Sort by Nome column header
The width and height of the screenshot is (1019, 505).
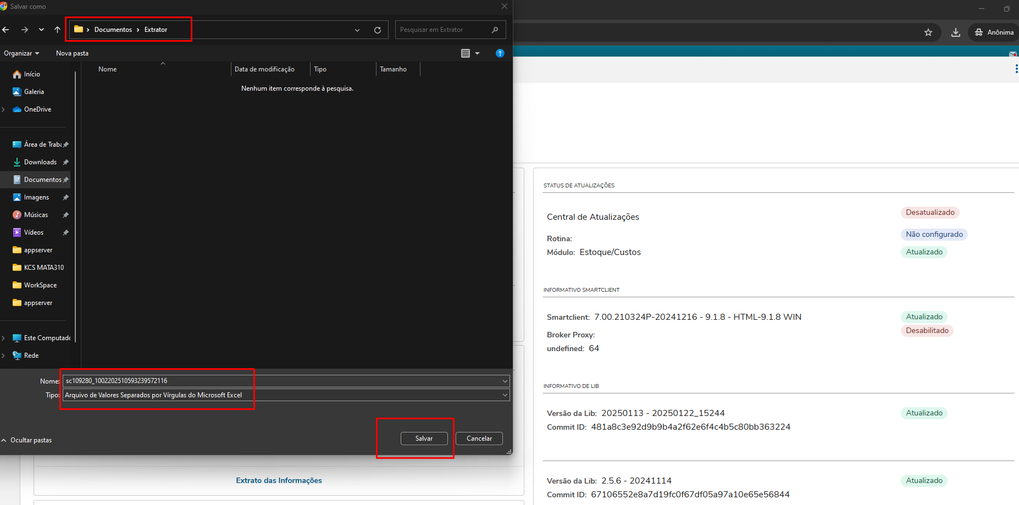coord(107,69)
